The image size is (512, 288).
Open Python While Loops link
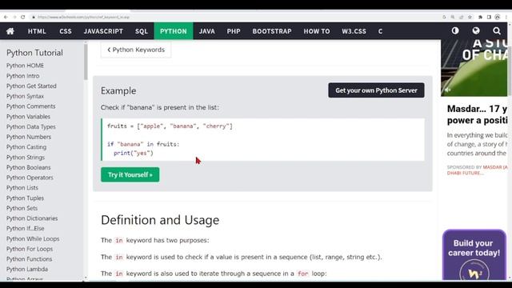click(33, 238)
